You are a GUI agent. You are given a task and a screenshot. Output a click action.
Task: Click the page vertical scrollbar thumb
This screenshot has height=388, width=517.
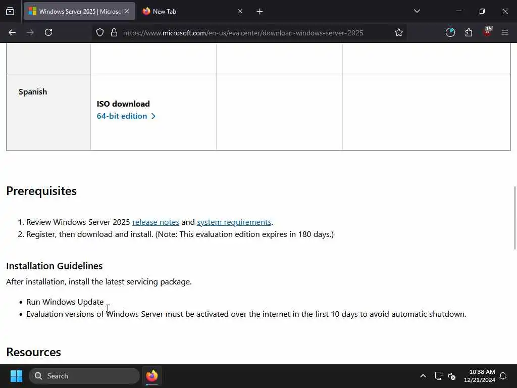tap(514, 218)
